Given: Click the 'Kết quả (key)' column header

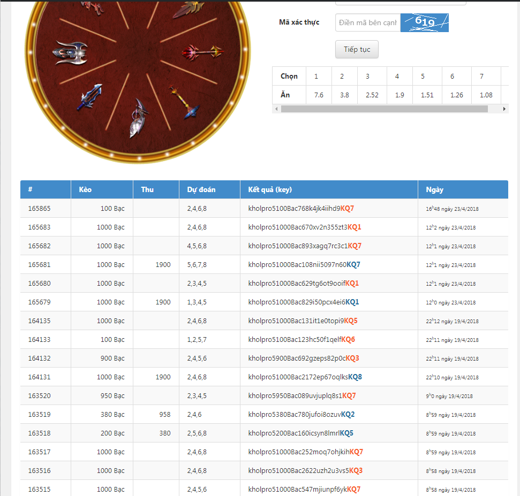Looking at the screenshot, I should 270,189.
